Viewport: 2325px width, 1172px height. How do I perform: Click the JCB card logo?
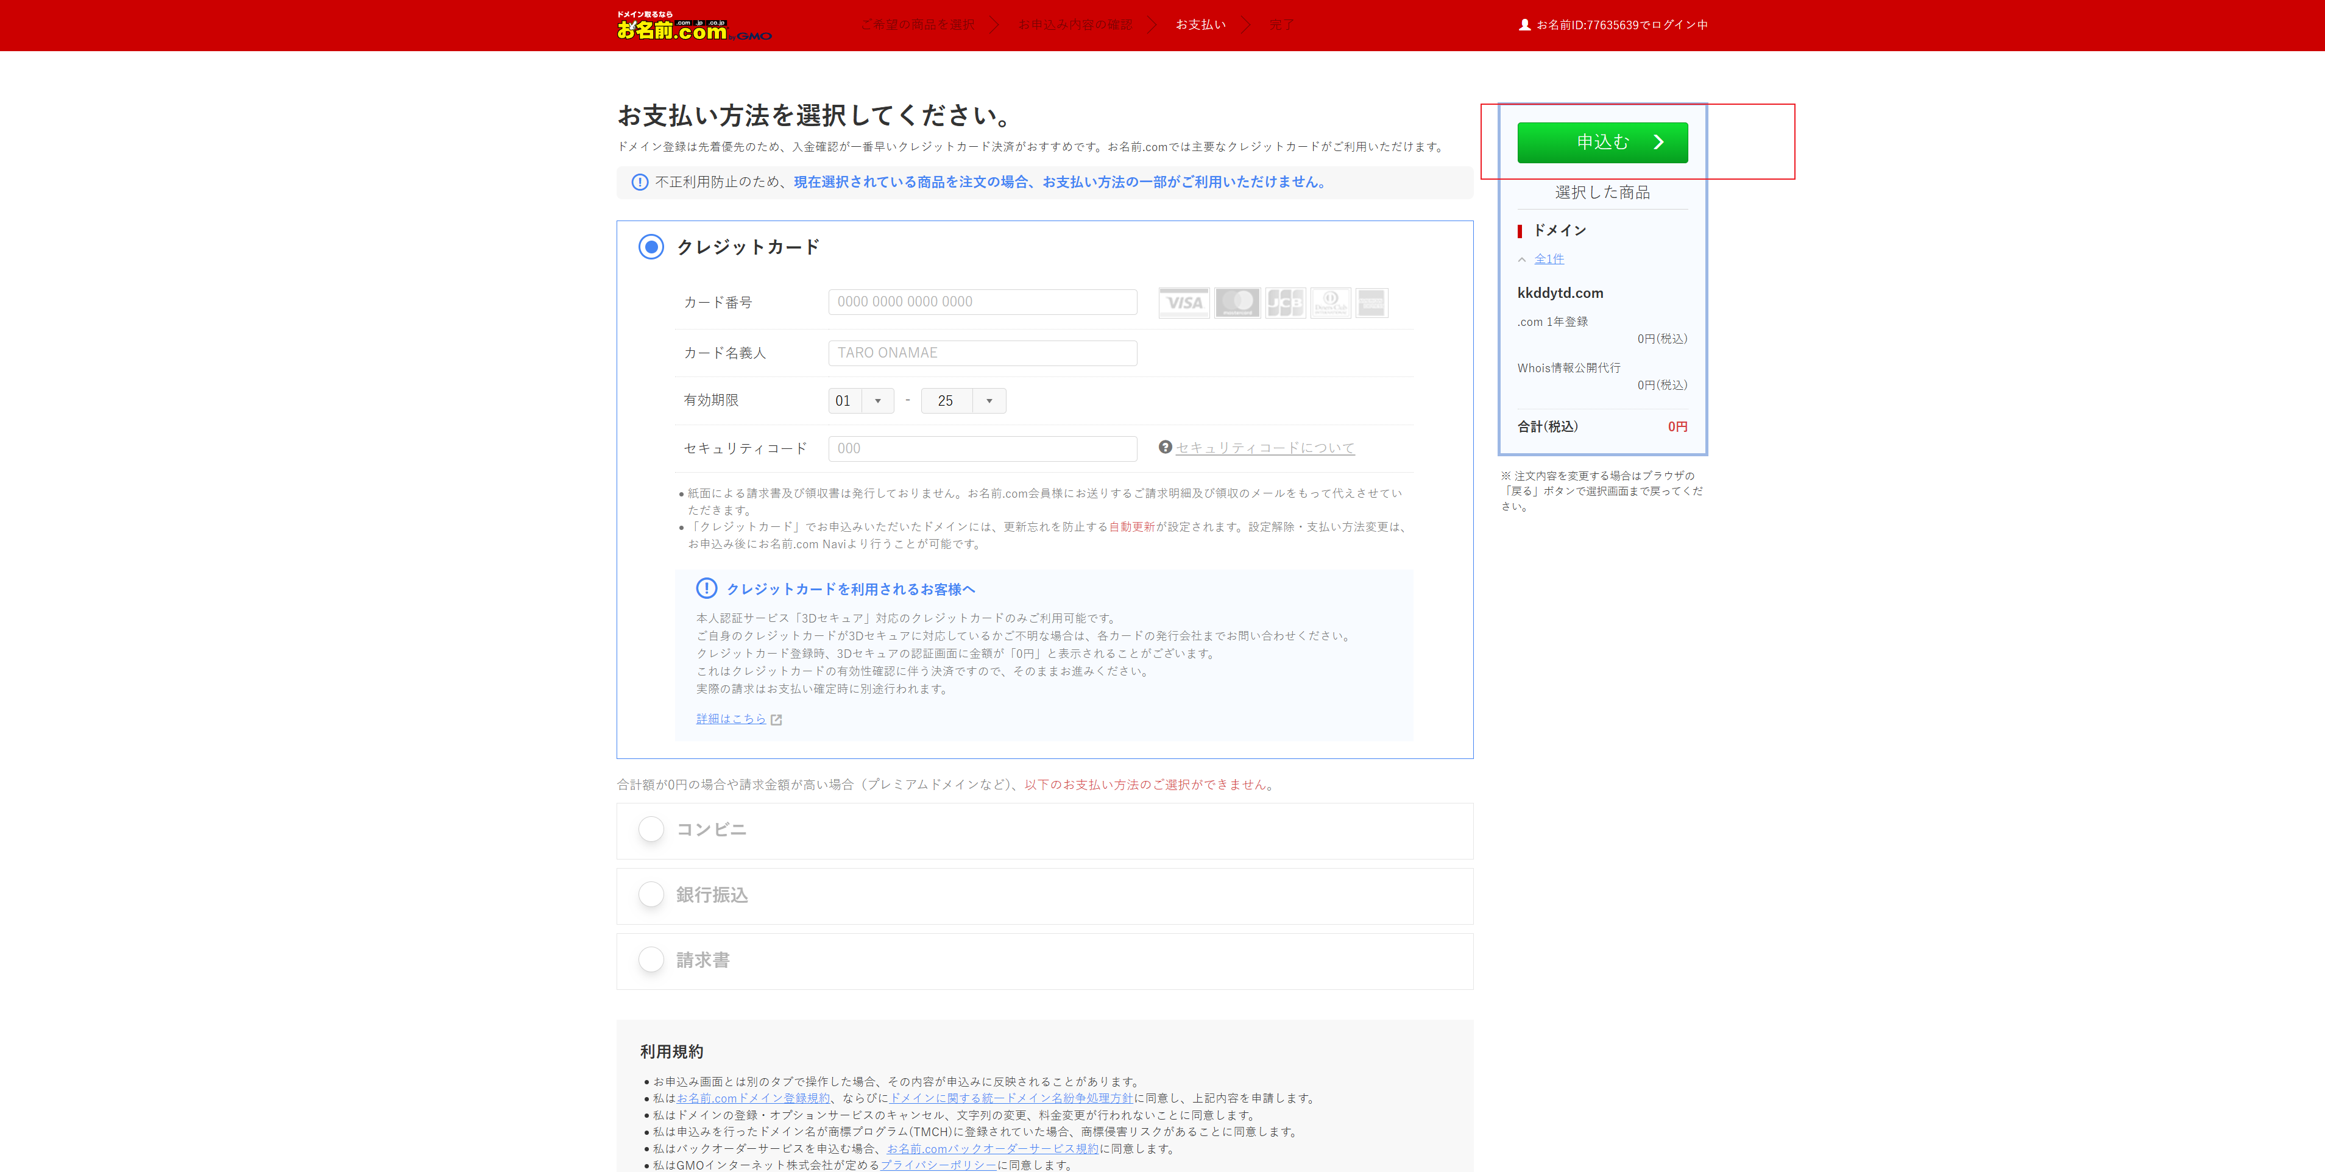(1285, 302)
